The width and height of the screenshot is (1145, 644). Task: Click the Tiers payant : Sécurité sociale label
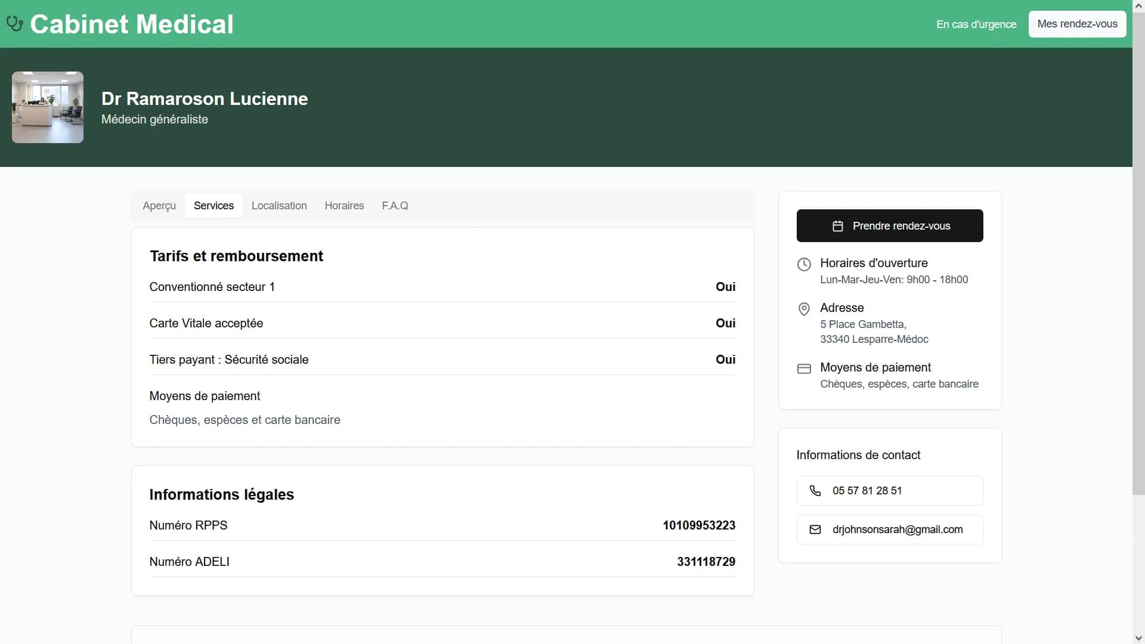click(x=229, y=360)
